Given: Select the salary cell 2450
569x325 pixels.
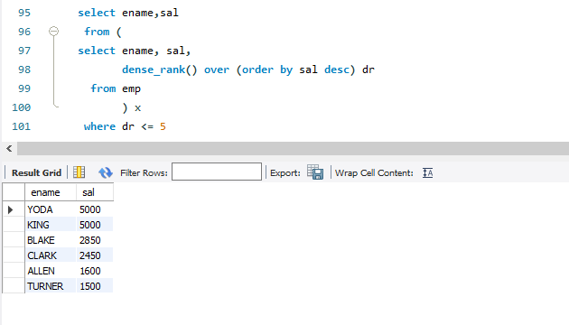Looking at the screenshot, I should click(x=95, y=255).
